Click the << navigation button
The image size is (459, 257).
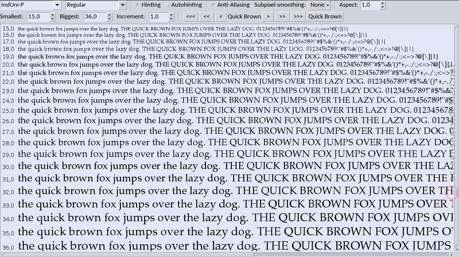point(207,17)
